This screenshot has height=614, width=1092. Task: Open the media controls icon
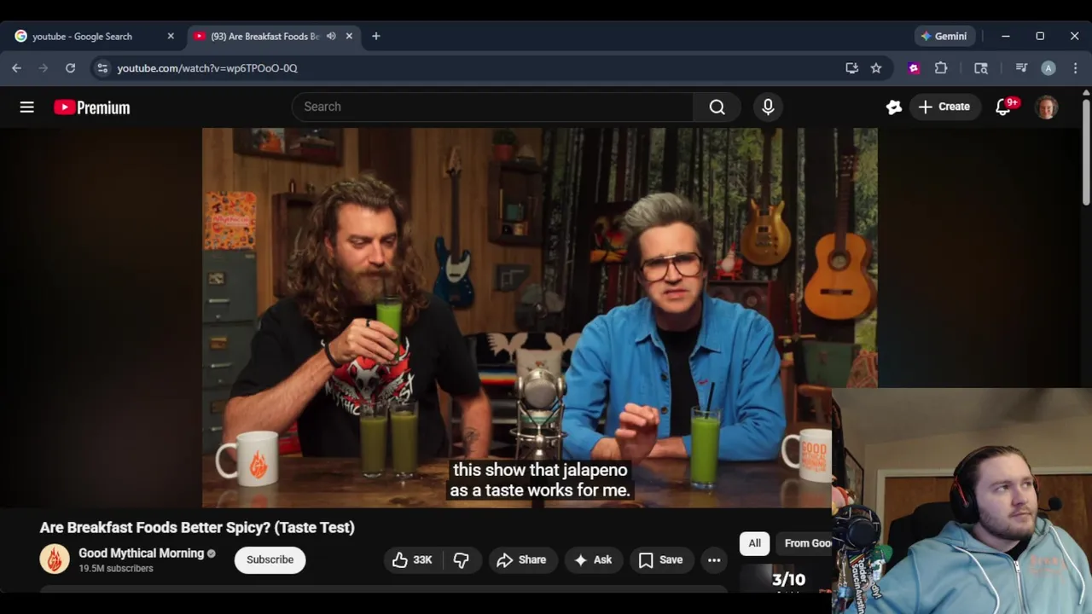[1021, 68]
